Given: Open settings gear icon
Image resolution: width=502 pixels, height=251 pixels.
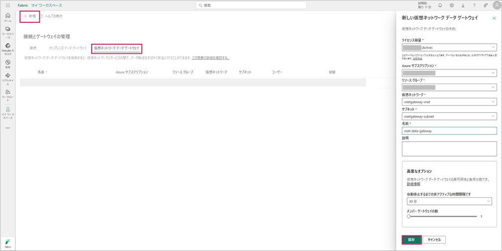Looking at the screenshot, I should [451, 5].
